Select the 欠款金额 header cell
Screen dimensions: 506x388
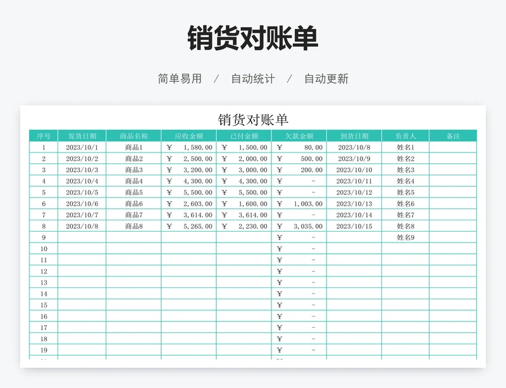299,136
